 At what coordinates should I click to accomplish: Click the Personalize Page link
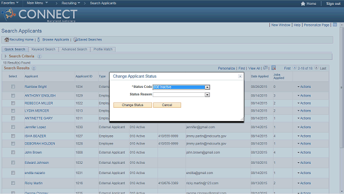317,25
